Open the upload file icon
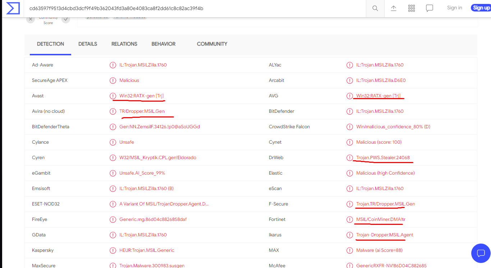 pos(394,8)
